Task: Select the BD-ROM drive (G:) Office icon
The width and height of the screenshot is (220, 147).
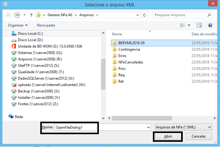Action: [14, 46]
